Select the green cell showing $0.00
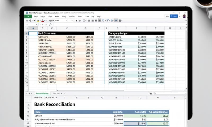212x127 pixels. coord(135,116)
